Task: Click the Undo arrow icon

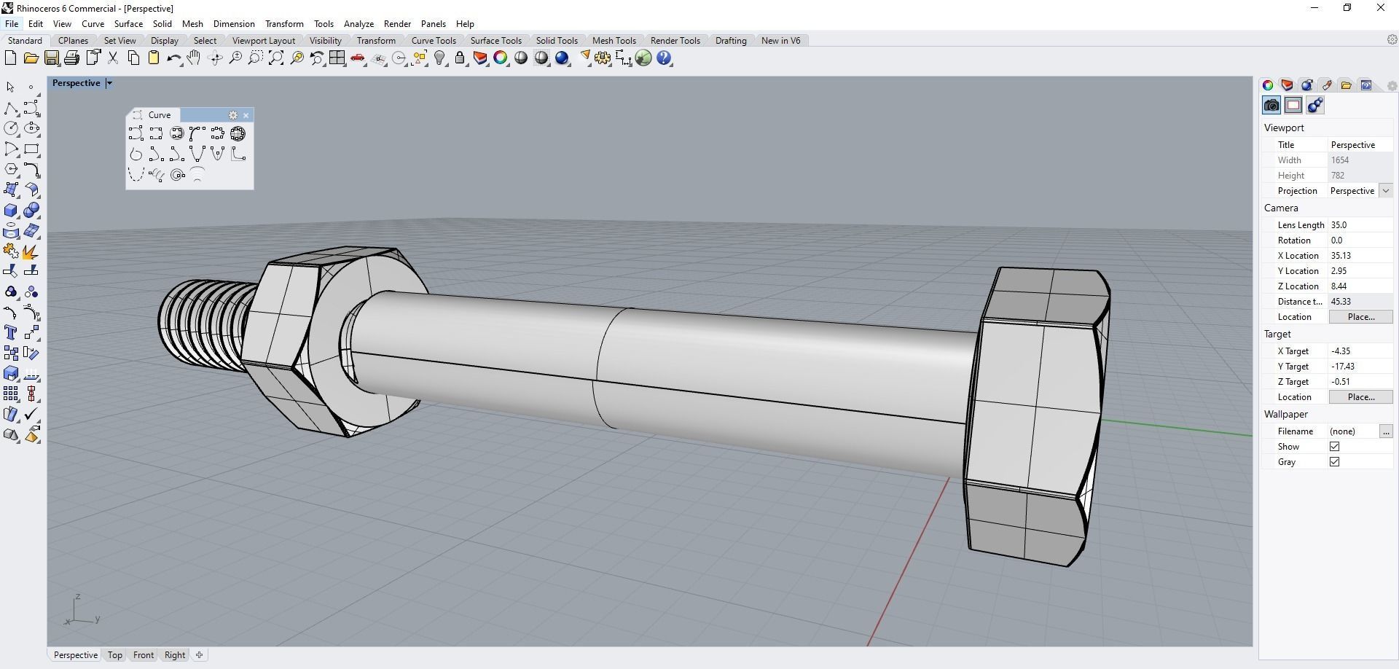Action: (173, 58)
